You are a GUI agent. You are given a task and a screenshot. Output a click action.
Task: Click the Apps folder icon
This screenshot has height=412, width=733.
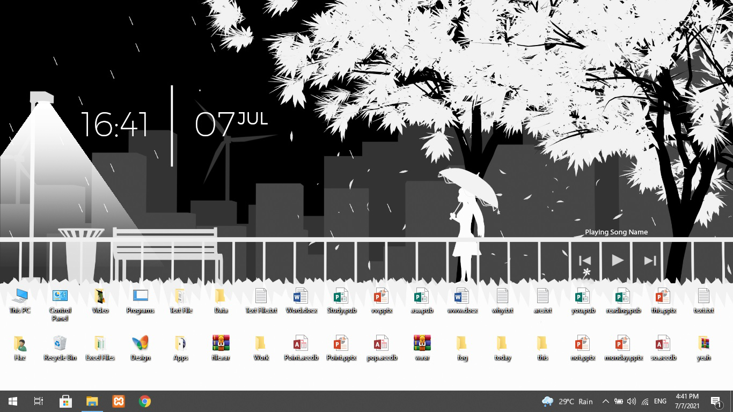click(x=181, y=348)
